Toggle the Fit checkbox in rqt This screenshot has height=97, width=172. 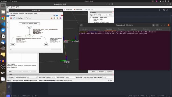[x=26, y=18]
